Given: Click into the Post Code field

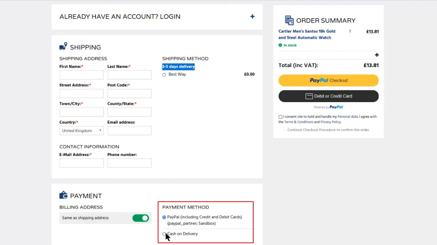Looking at the screenshot, I should 130,93.
